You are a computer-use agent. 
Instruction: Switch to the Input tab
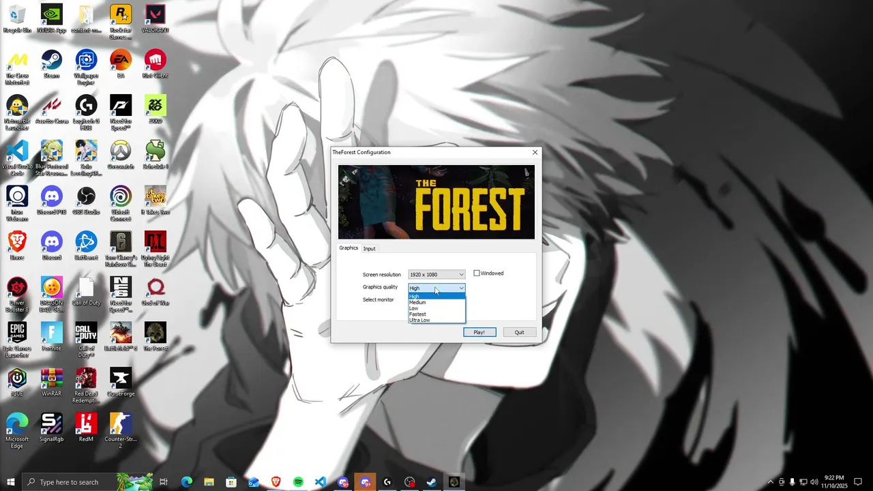(369, 249)
